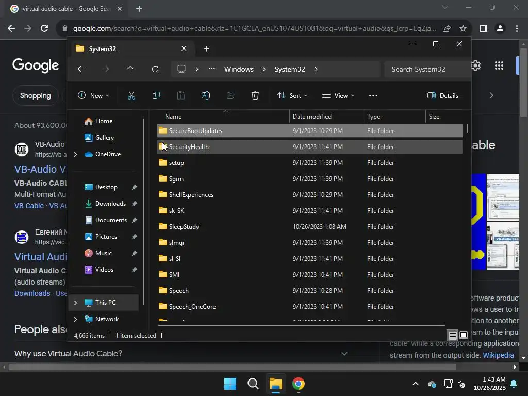Open the notification bell on taskbar
Screen dimensions: 528x396
[x=514, y=384]
